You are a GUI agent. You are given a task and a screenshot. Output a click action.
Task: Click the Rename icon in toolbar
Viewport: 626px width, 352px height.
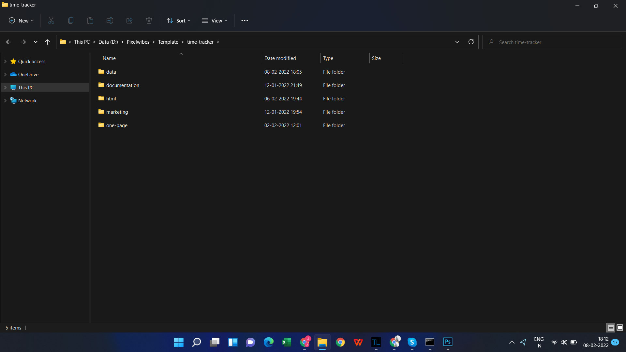click(x=110, y=21)
